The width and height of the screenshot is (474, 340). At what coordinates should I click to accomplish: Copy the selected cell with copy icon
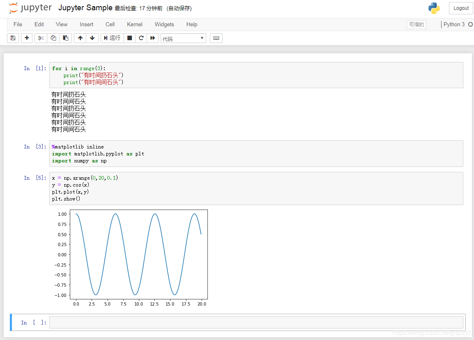coord(53,38)
